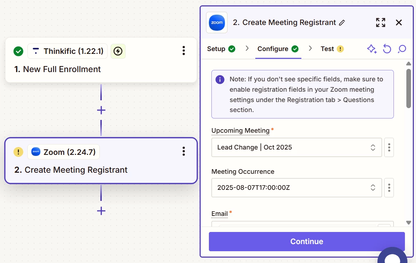Image resolution: width=416 pixels, height=263 pixels.
Task: Click the Continue button
Action: click(307, 242)
